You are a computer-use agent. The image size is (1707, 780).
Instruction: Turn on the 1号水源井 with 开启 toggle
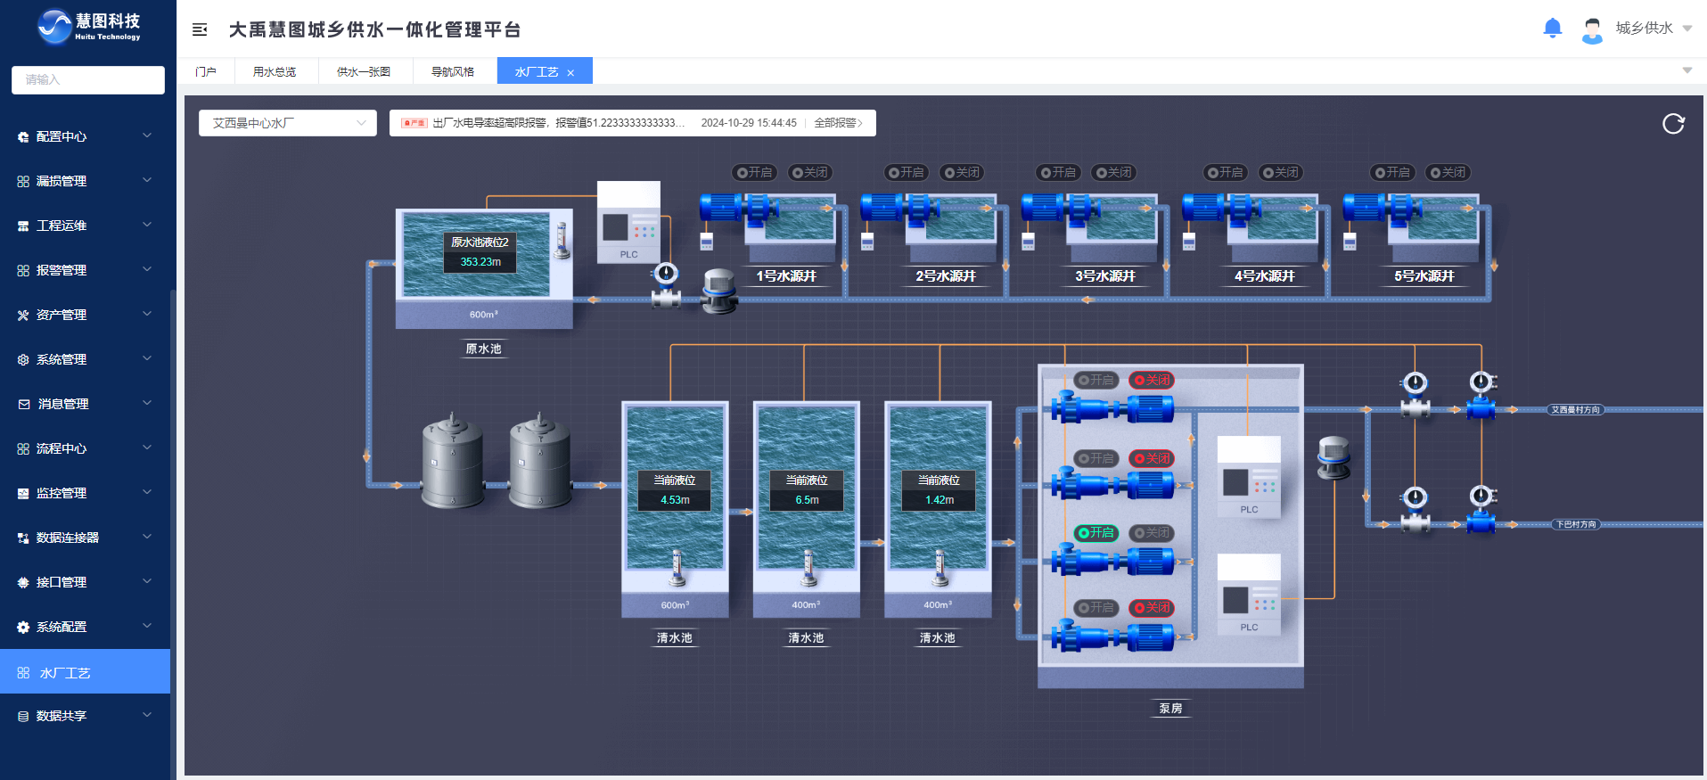pyautogui.click(x=755, y=172)
